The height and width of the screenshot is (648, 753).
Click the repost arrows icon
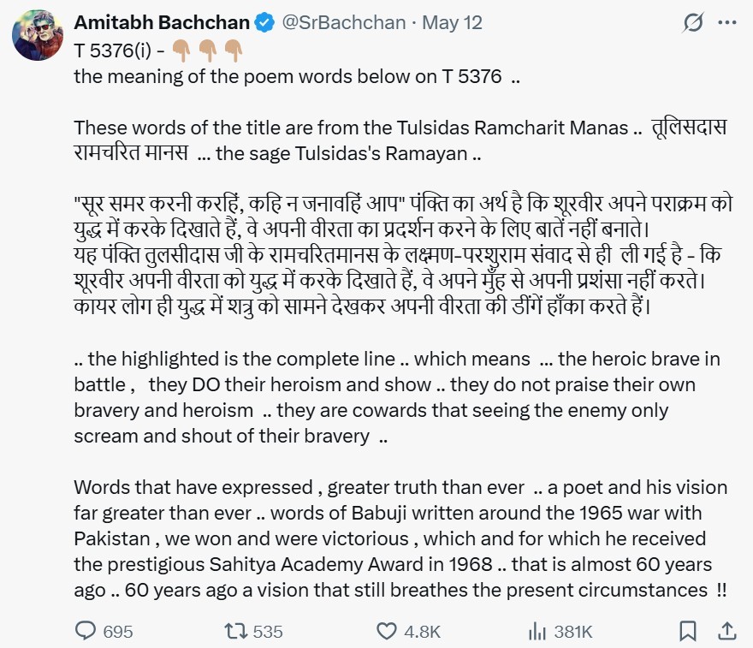click(236, 631)
